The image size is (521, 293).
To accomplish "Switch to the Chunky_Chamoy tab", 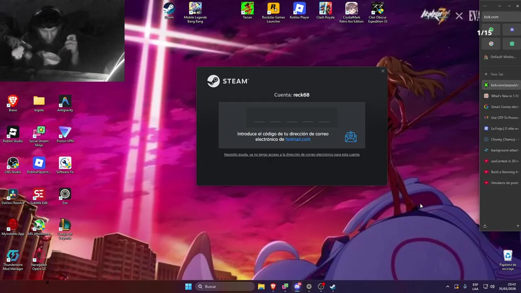I will pyautogui.click(x=501, y=139).
